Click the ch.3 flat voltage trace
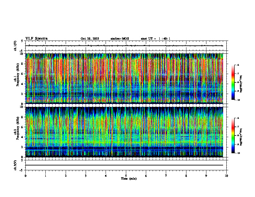Screen dimensions: 255x197 point(124,165)
